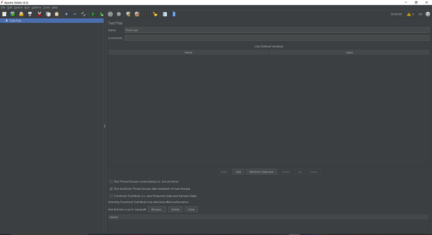Click the 00:00:00 elapsed timer

tap(396, 14)
